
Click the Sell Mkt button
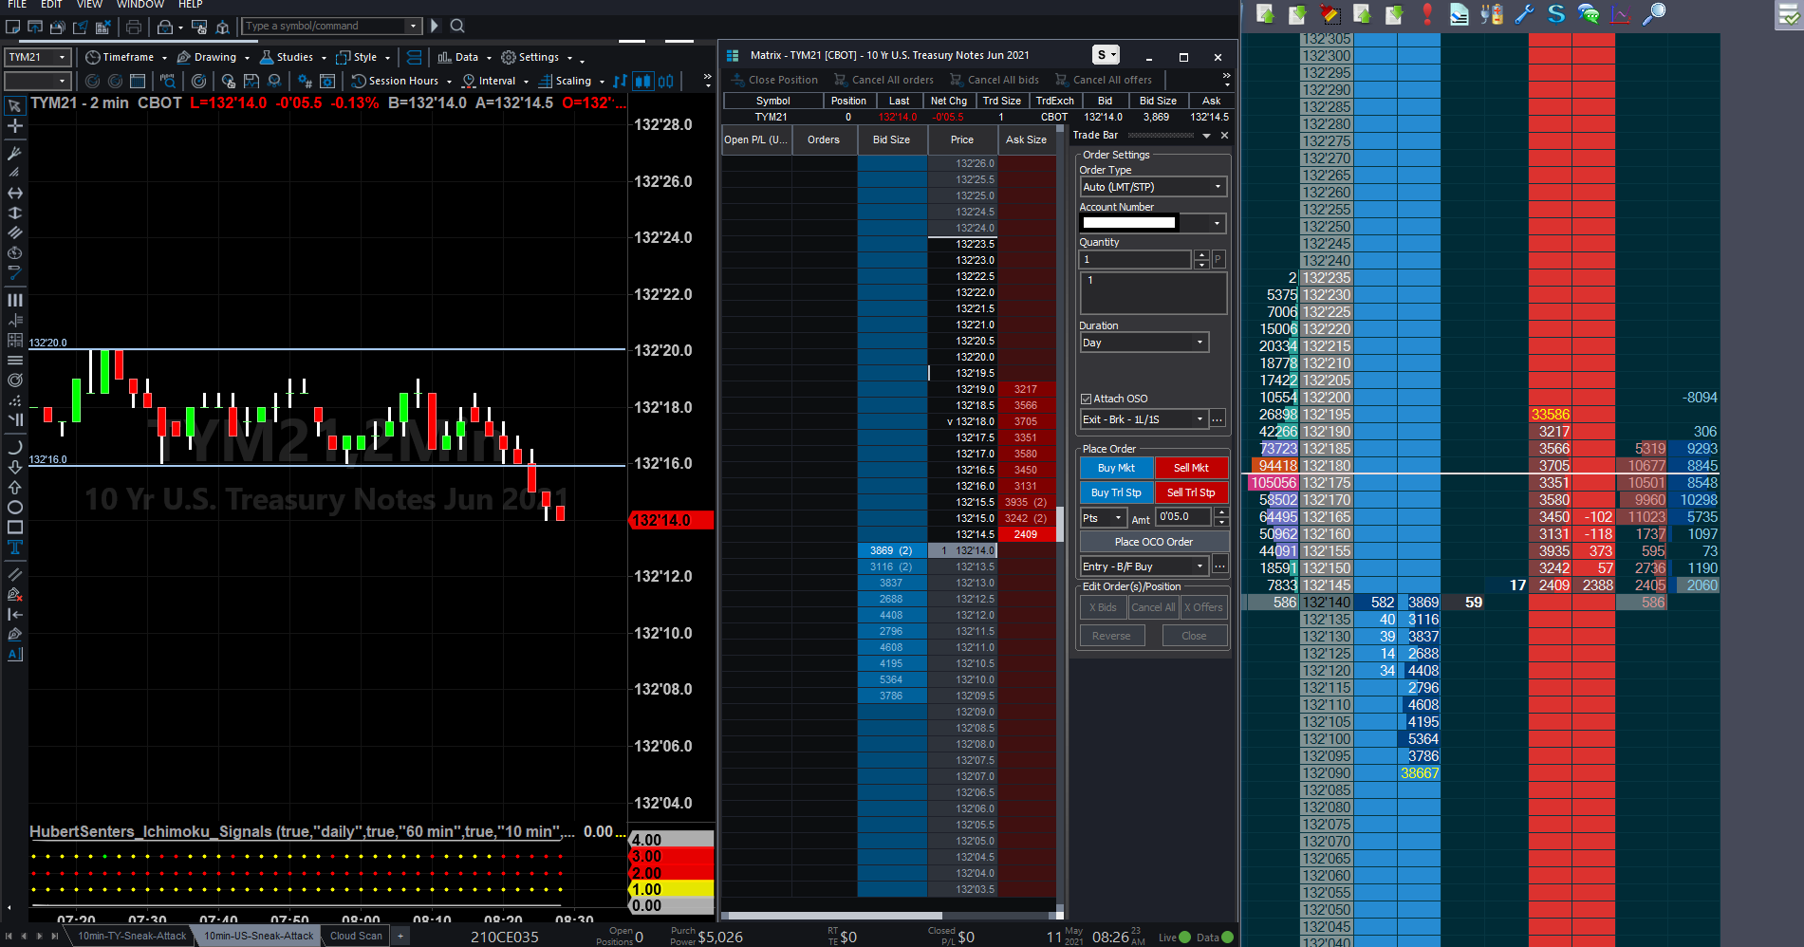1191,468
